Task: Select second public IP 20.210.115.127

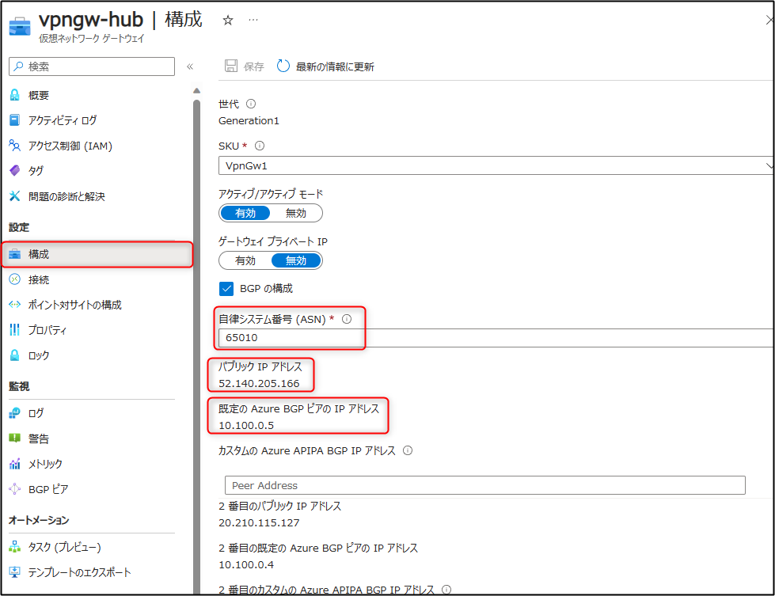Action: point(259,523)
